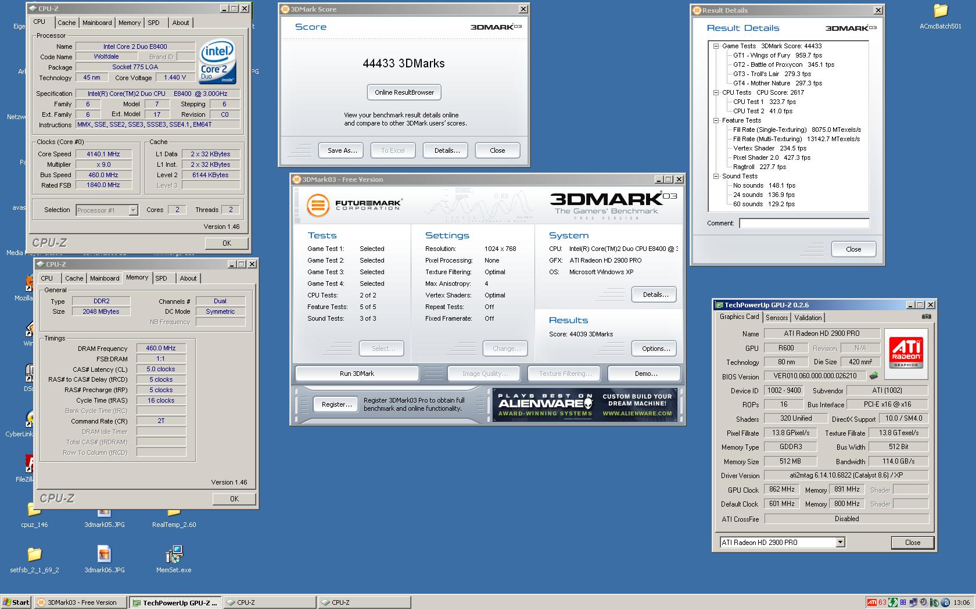Click Details... under System section
This screenshot has width=976, height=610.
[x=655, y=295]
